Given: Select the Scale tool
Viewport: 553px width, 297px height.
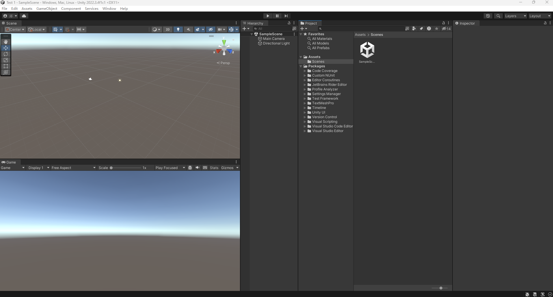Looking at the screenshot, I should click(6, 60).
